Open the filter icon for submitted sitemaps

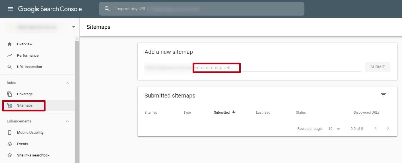tap(384, 95)
